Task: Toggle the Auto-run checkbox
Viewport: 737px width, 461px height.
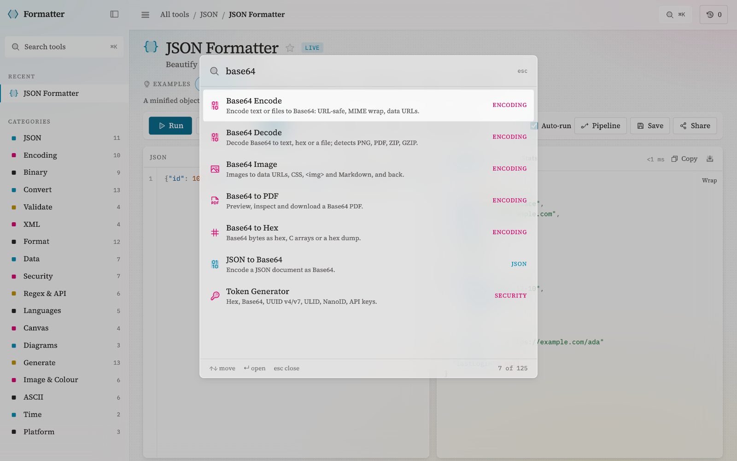Action: click(534, 126)
